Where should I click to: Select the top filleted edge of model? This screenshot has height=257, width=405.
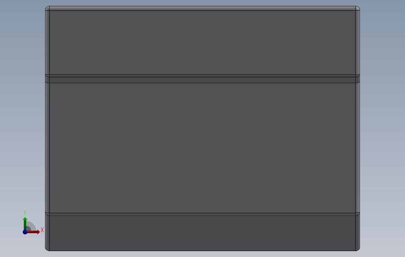point(202,8)
